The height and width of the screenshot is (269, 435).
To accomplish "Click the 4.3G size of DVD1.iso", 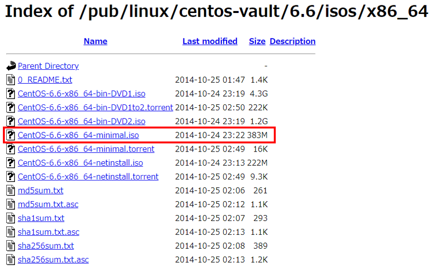I will click(x=259, y=94).
